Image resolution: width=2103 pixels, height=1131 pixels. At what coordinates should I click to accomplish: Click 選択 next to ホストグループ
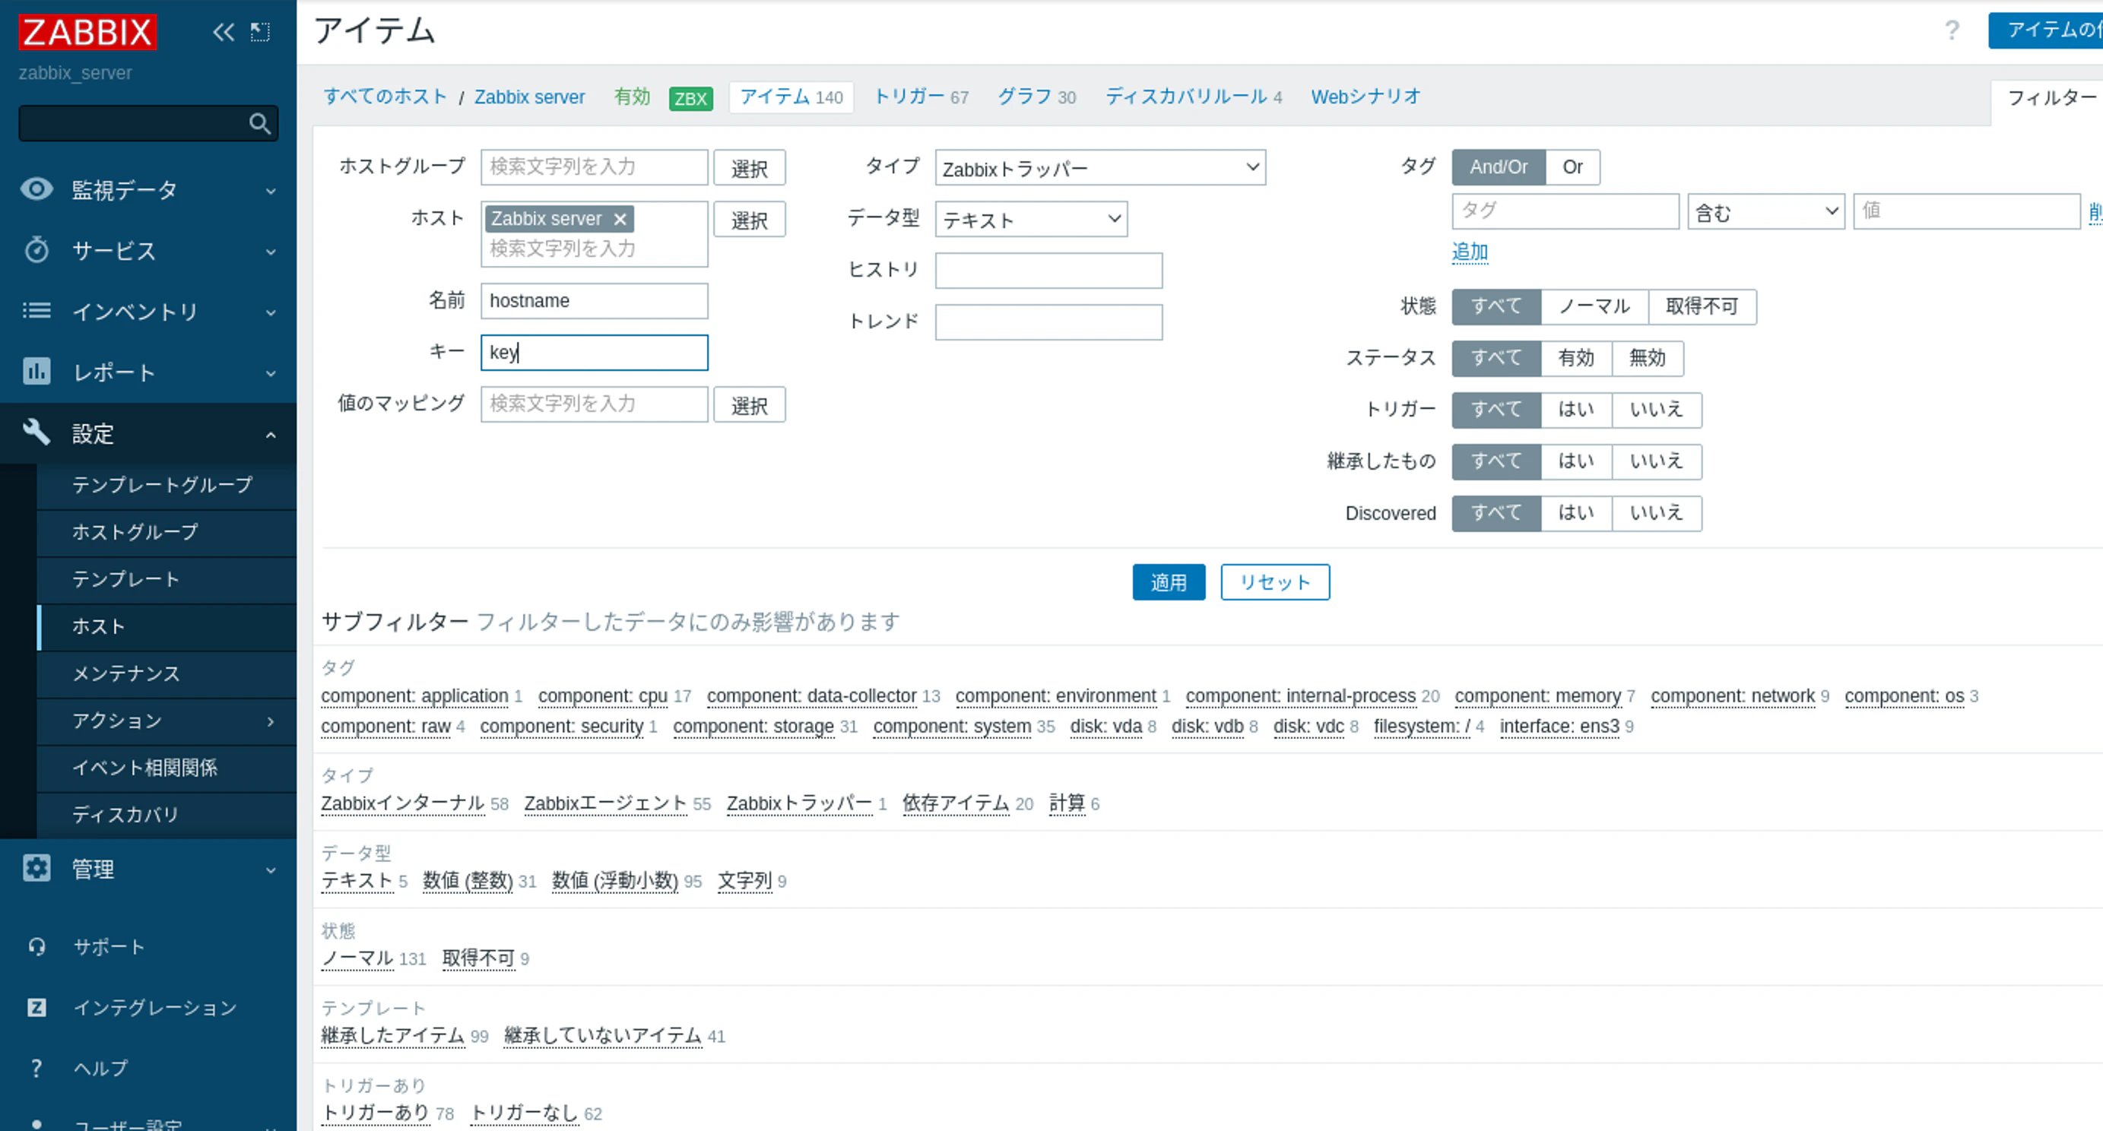point(749,167)
